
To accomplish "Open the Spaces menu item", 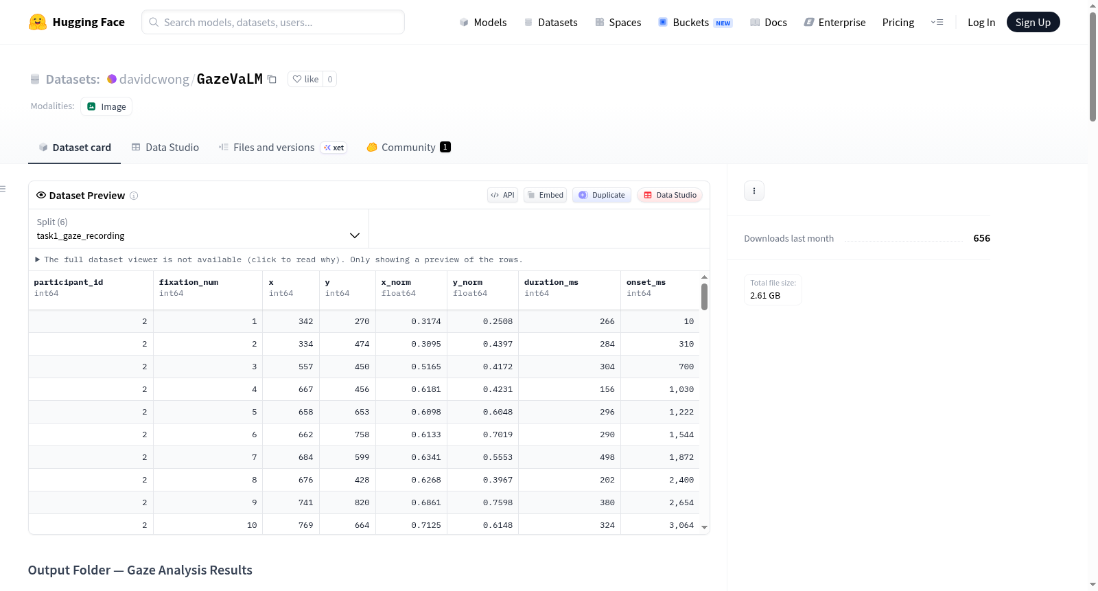I will pos(618,22).
